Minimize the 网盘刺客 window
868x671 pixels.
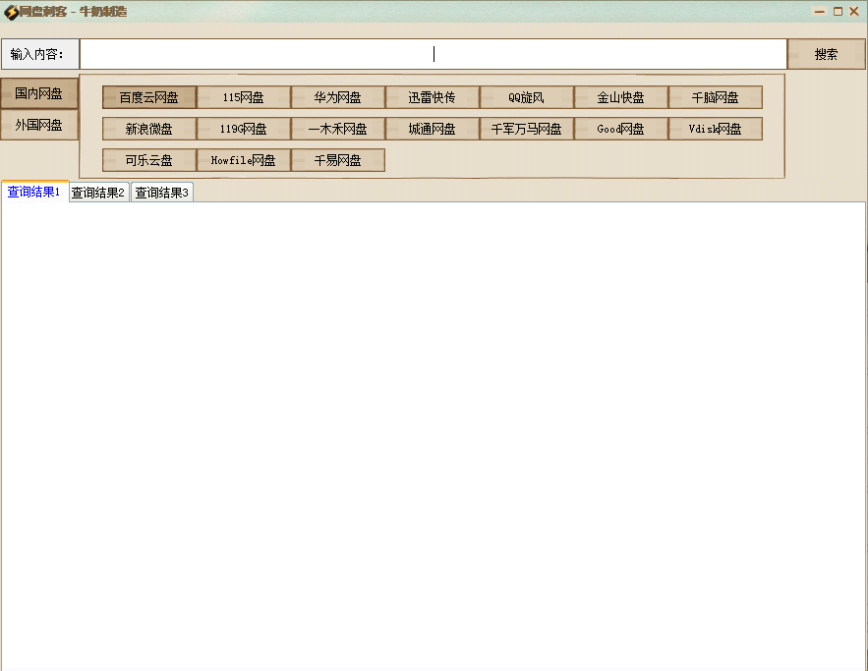[820, 11]
